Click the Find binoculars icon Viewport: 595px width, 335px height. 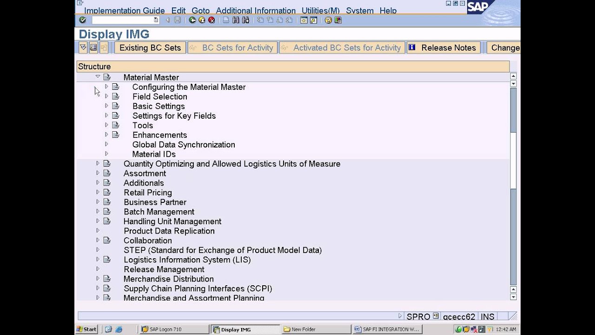point(236,20)
